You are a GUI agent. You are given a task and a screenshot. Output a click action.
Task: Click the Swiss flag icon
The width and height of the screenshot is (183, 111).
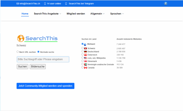pyautogui.click(x=85, y=48)
